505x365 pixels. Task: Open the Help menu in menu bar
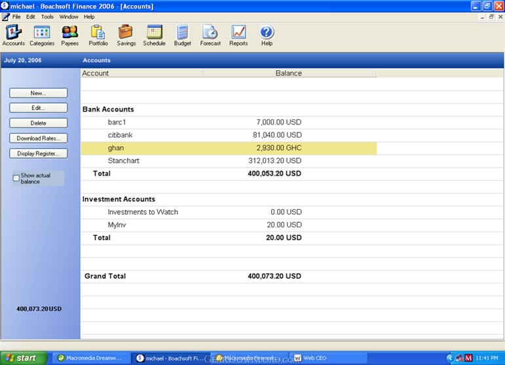tap(89, 17)
